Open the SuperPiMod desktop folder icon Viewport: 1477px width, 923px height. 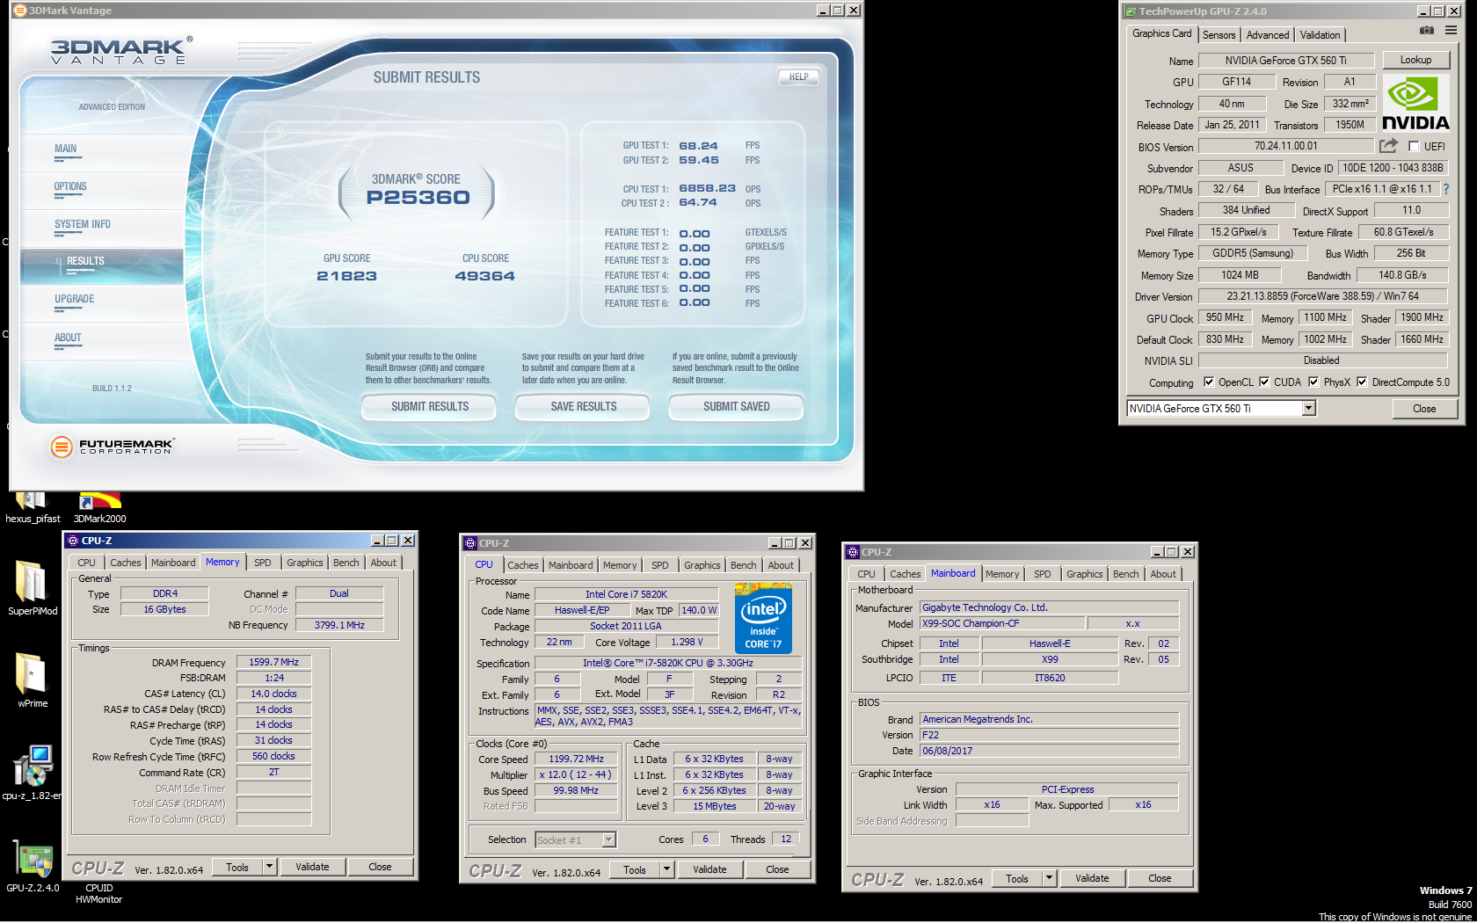tap(32, 583)
